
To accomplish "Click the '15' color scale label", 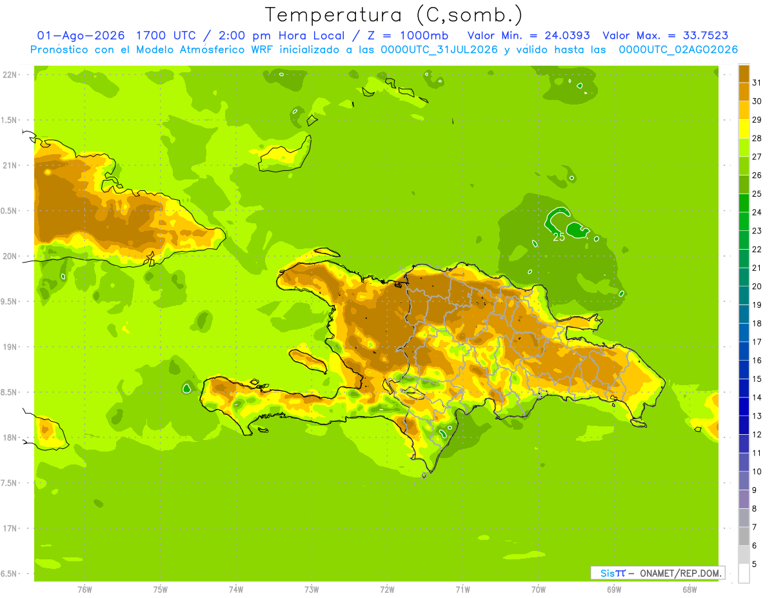I will (x=757, y=379).
